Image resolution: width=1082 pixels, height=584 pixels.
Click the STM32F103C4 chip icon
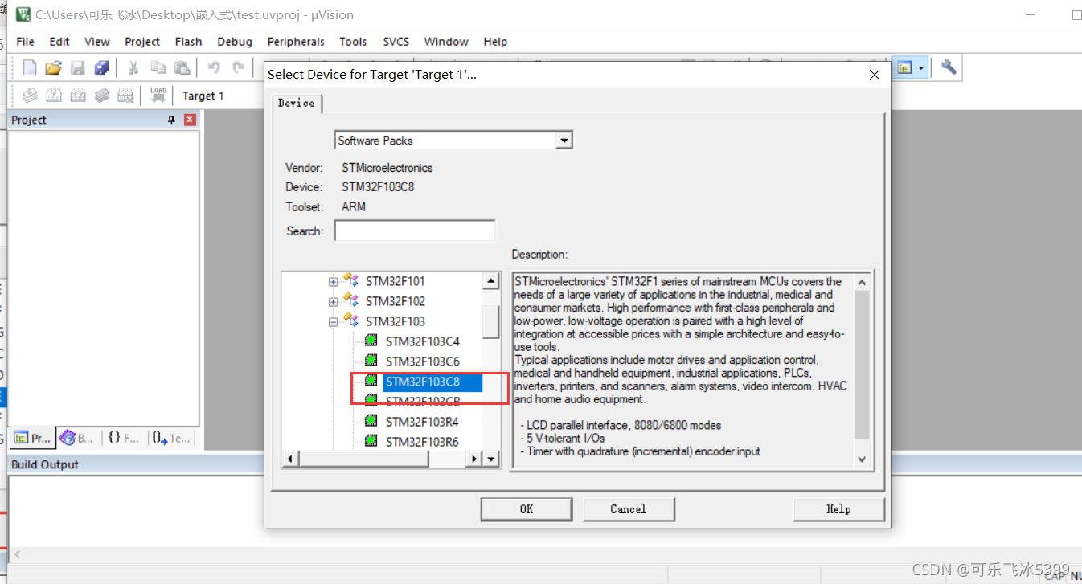(371, 341)
